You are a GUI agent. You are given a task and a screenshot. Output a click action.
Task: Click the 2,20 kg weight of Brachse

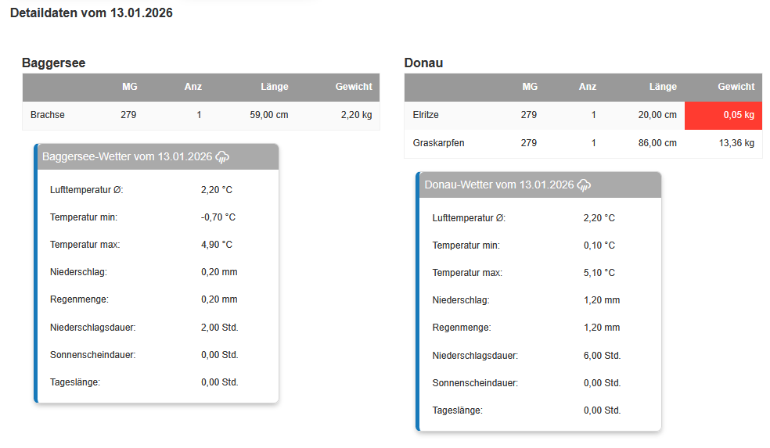(x=357, y=115)
